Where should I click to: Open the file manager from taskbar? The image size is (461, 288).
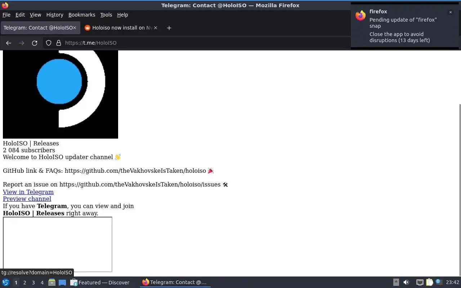tap(52, 282)
